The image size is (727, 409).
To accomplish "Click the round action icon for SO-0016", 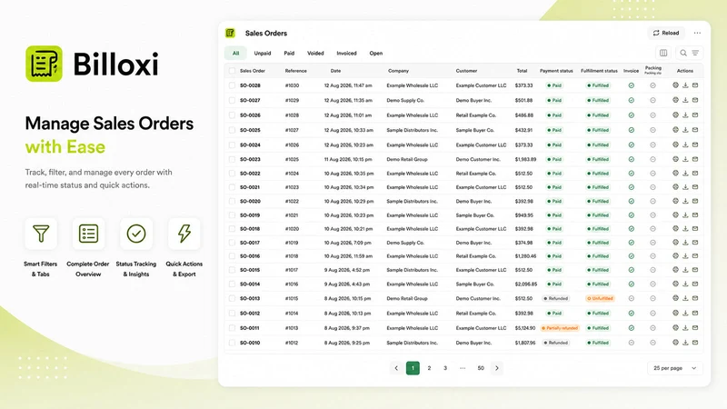I will pyautogui.click(x=675, y=256).
